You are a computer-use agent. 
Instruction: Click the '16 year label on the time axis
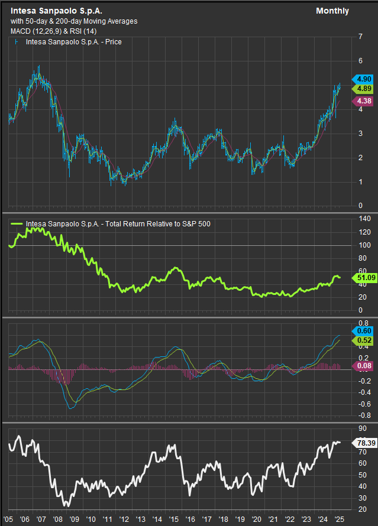point(190,519)
